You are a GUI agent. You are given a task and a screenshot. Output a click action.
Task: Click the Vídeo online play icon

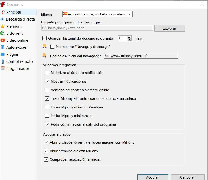3,40
